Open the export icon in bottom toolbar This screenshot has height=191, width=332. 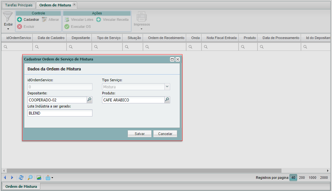pos(48,178)
